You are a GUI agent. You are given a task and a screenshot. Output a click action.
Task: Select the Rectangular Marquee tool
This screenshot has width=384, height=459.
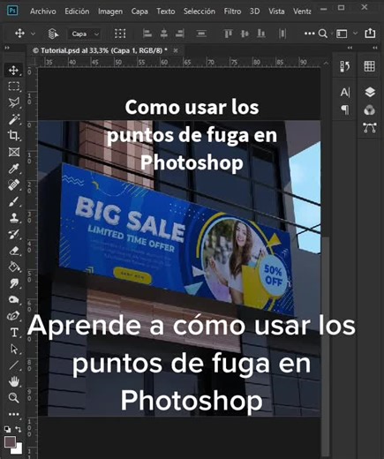(x=14, y=87)
